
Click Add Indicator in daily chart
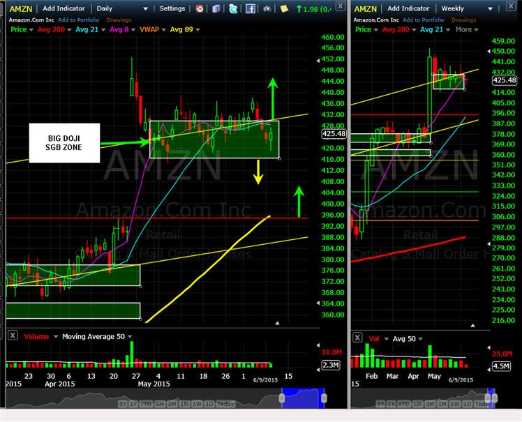(x=64, y=8)
